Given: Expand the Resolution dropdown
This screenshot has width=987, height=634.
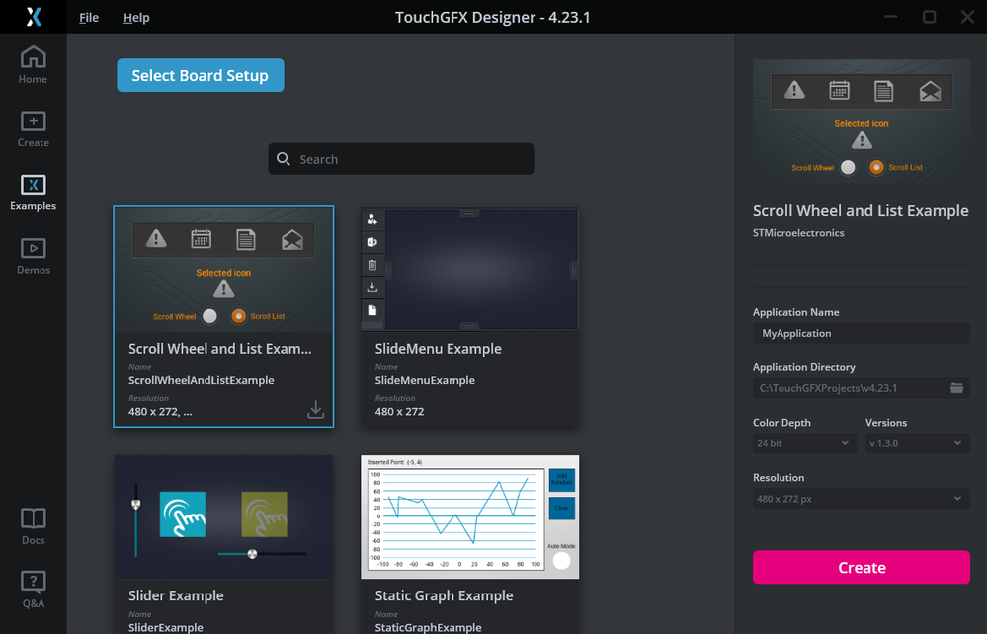Looking at the screenshot, I should 862,499.
